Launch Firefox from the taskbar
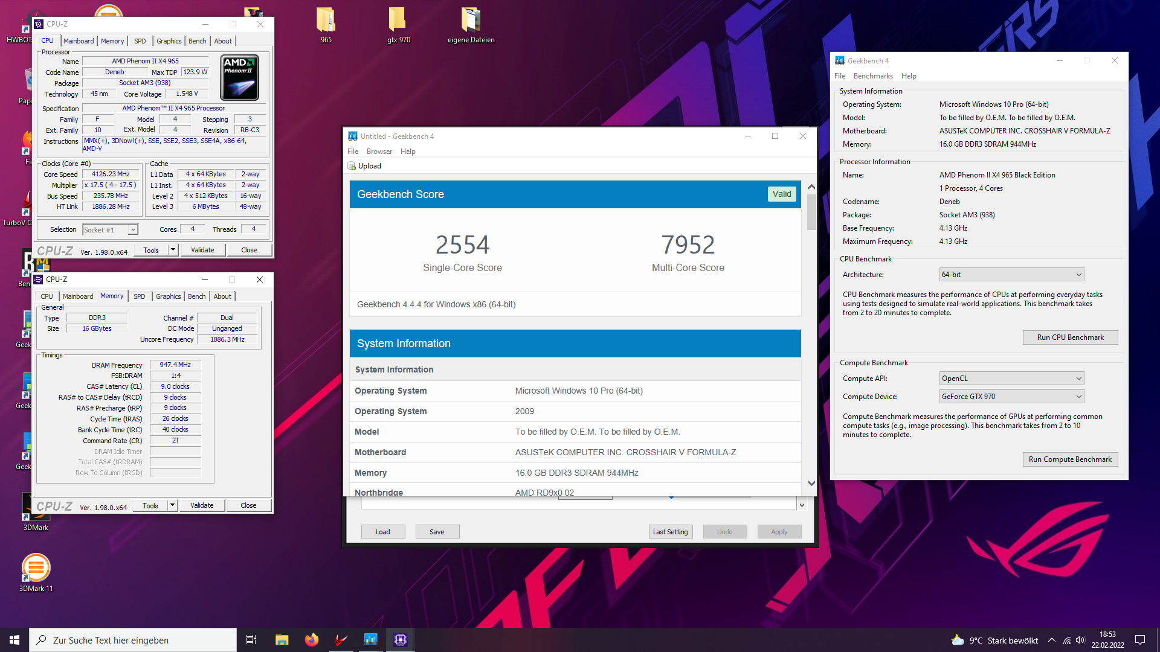The height and width of the screenshot is (652, 1160). point(312,640)
